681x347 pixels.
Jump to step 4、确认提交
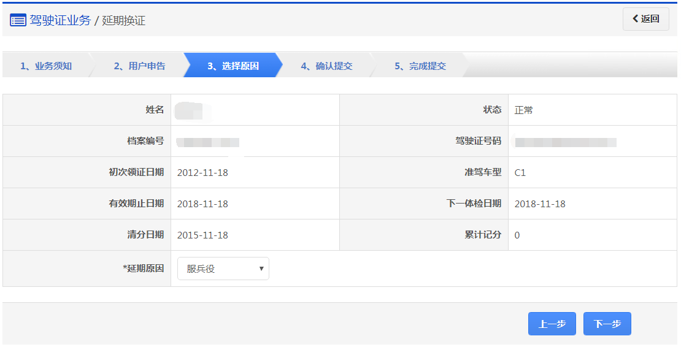pyautogui.click(x=326, y=66)
